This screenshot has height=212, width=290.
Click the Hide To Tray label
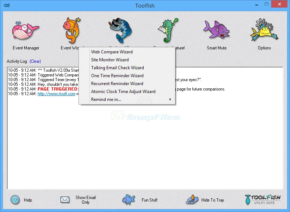[213, 200]
